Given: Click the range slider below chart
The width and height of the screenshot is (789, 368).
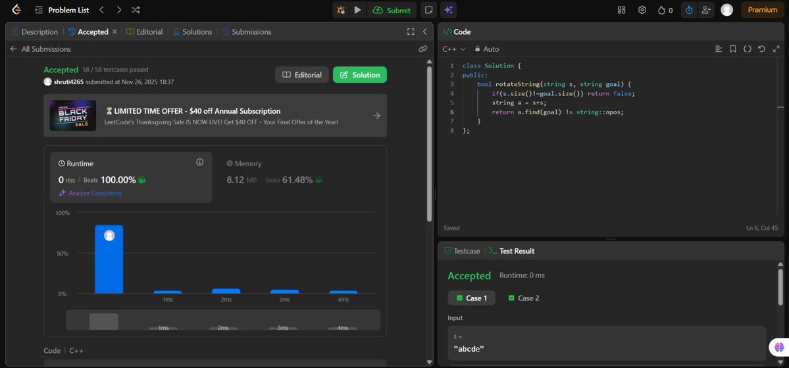Looking at the screenshot, I should 223,320.
